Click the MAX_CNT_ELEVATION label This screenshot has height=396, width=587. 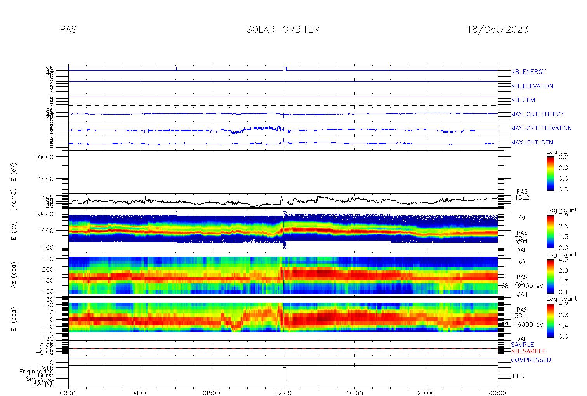[x=541, y=129]
